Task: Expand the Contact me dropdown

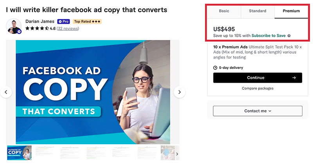Action: (257, 111)
